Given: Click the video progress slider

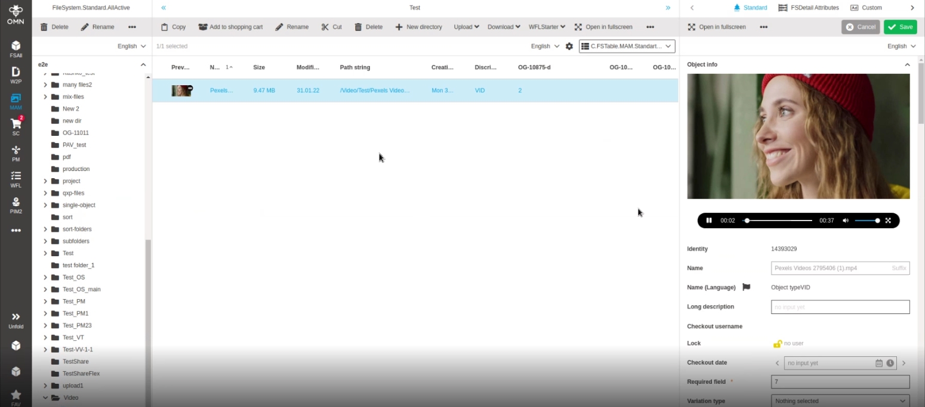Looking at the screenshot, I should [778, 220].
